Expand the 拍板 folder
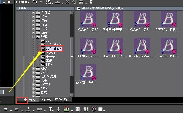This screenshot has height=113, width=183. coord(33,29)
